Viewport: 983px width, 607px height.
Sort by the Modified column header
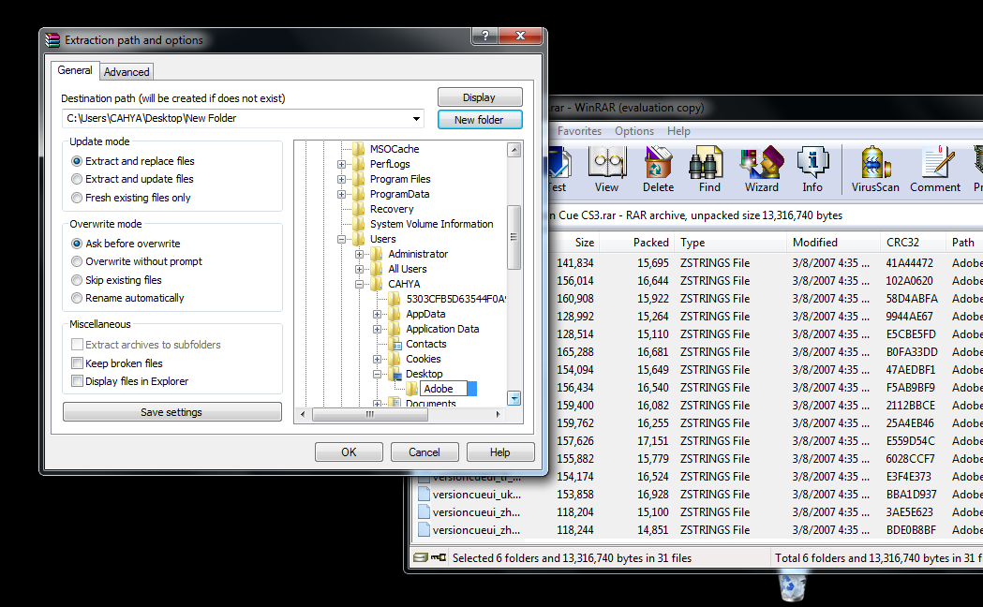tap(833, 243)
